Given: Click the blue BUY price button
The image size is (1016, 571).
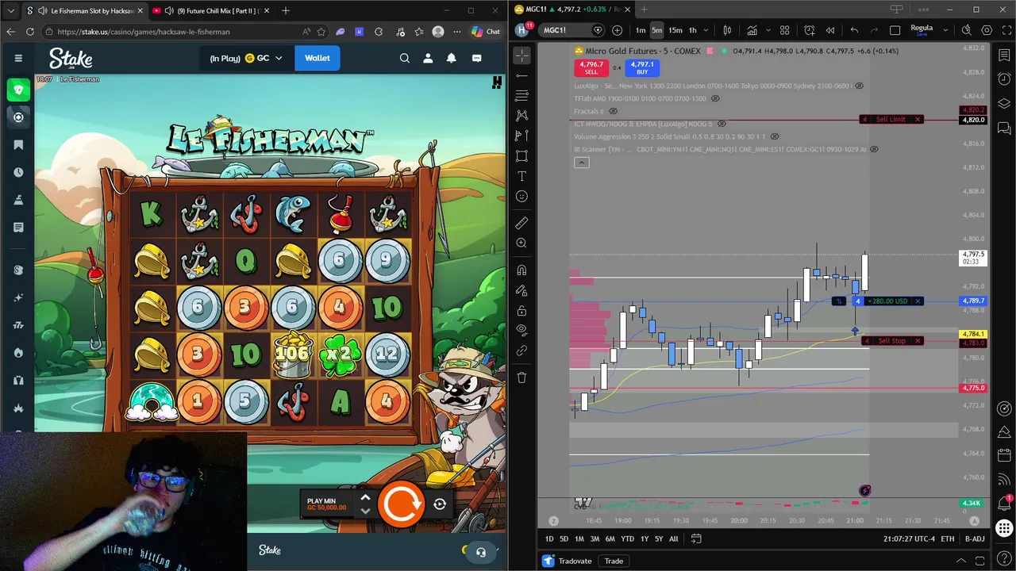Looking at the screenshot, I should pos(642,67).
